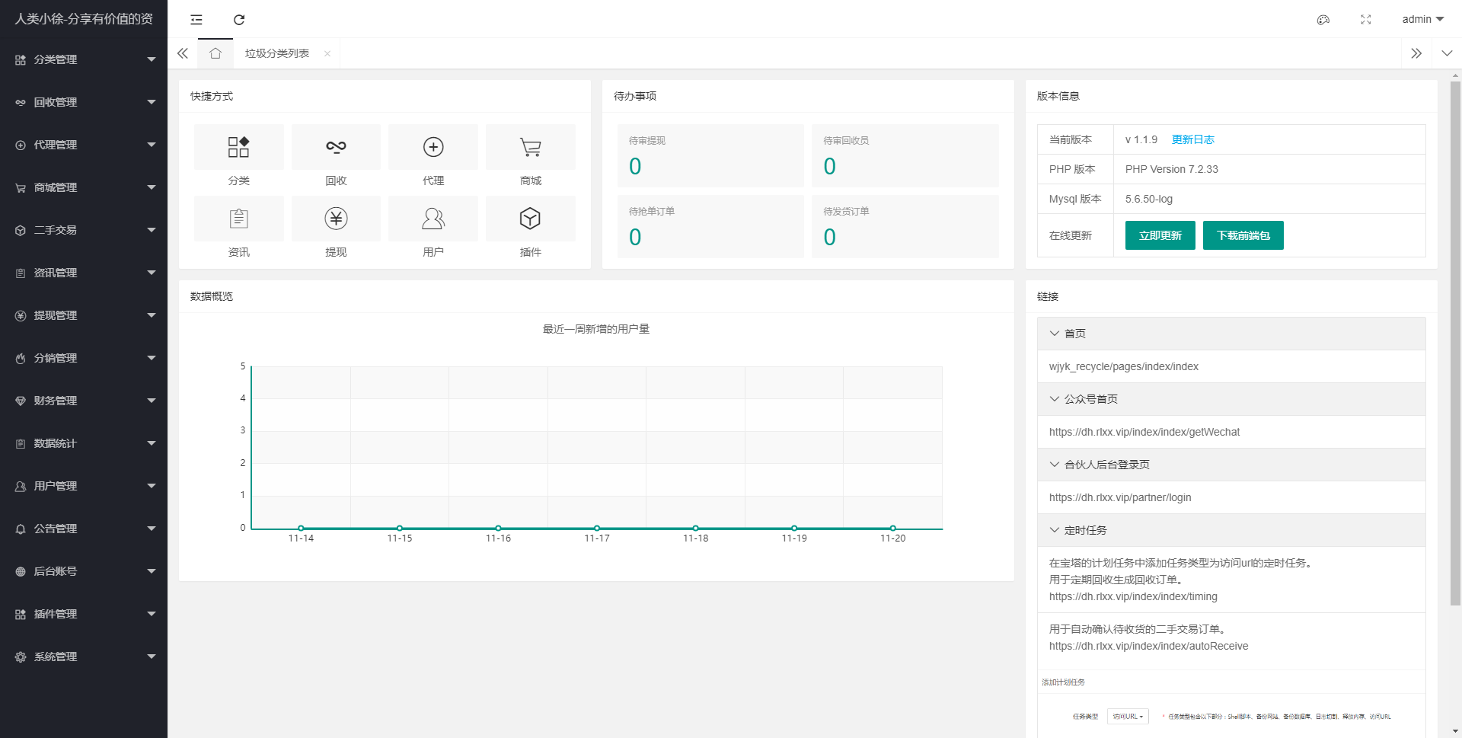Collapse the 定时任务 section

1231,530
